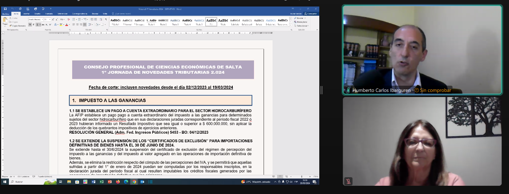Expand the styles gallery

click(290, 25)
